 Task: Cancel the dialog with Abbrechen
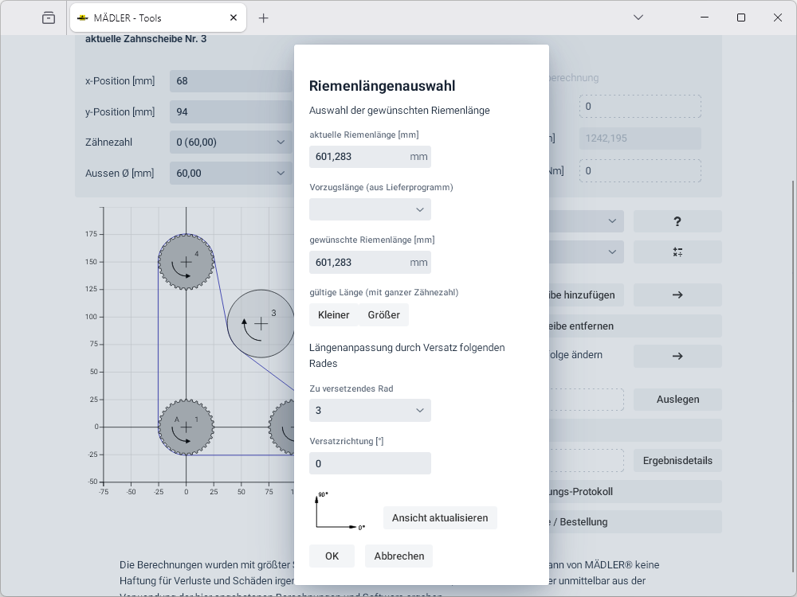398,556
